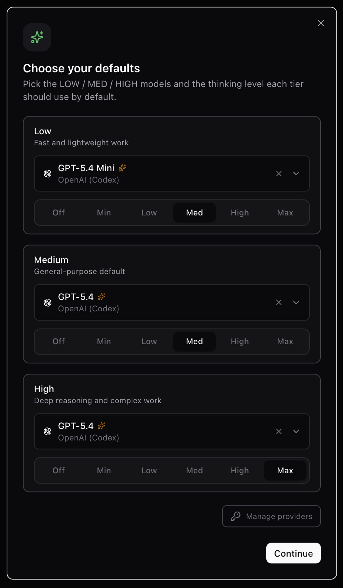Select the Max segment in the Medium tier
This screenshot has height=588, width=343.
click(285, 341)
